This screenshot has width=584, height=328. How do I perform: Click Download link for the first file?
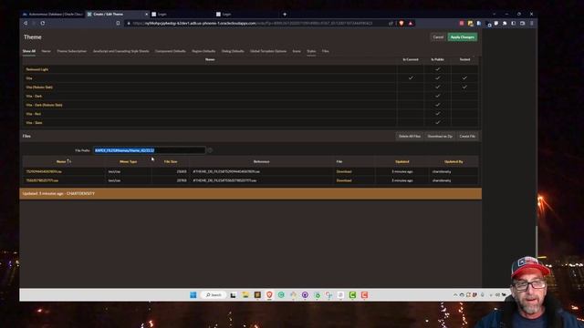[x=344, y=172]
